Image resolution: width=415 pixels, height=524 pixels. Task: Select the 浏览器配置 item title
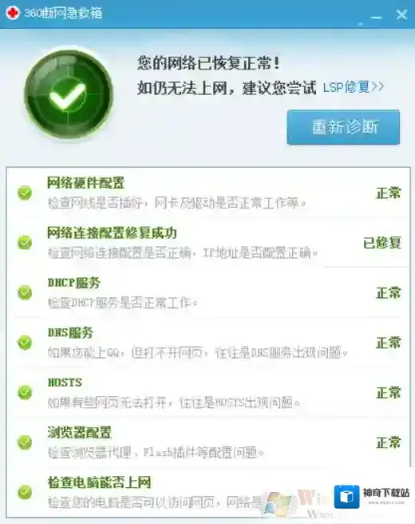pyautogui.click(x=79, y=432)
